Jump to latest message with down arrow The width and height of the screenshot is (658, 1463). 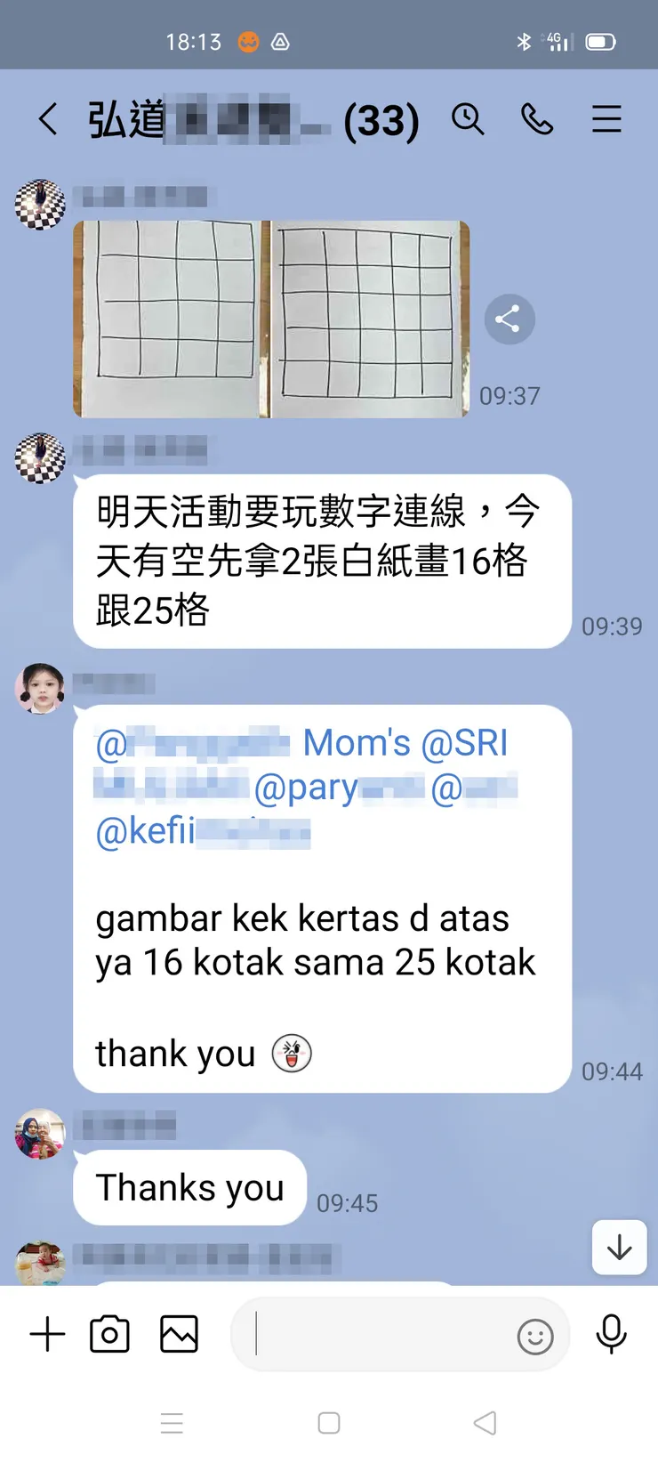click(619, 1247)
